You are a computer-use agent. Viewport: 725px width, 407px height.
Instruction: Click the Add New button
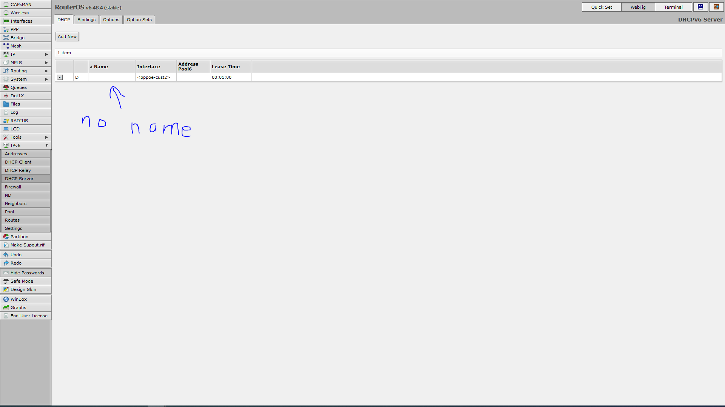(67, 37)
